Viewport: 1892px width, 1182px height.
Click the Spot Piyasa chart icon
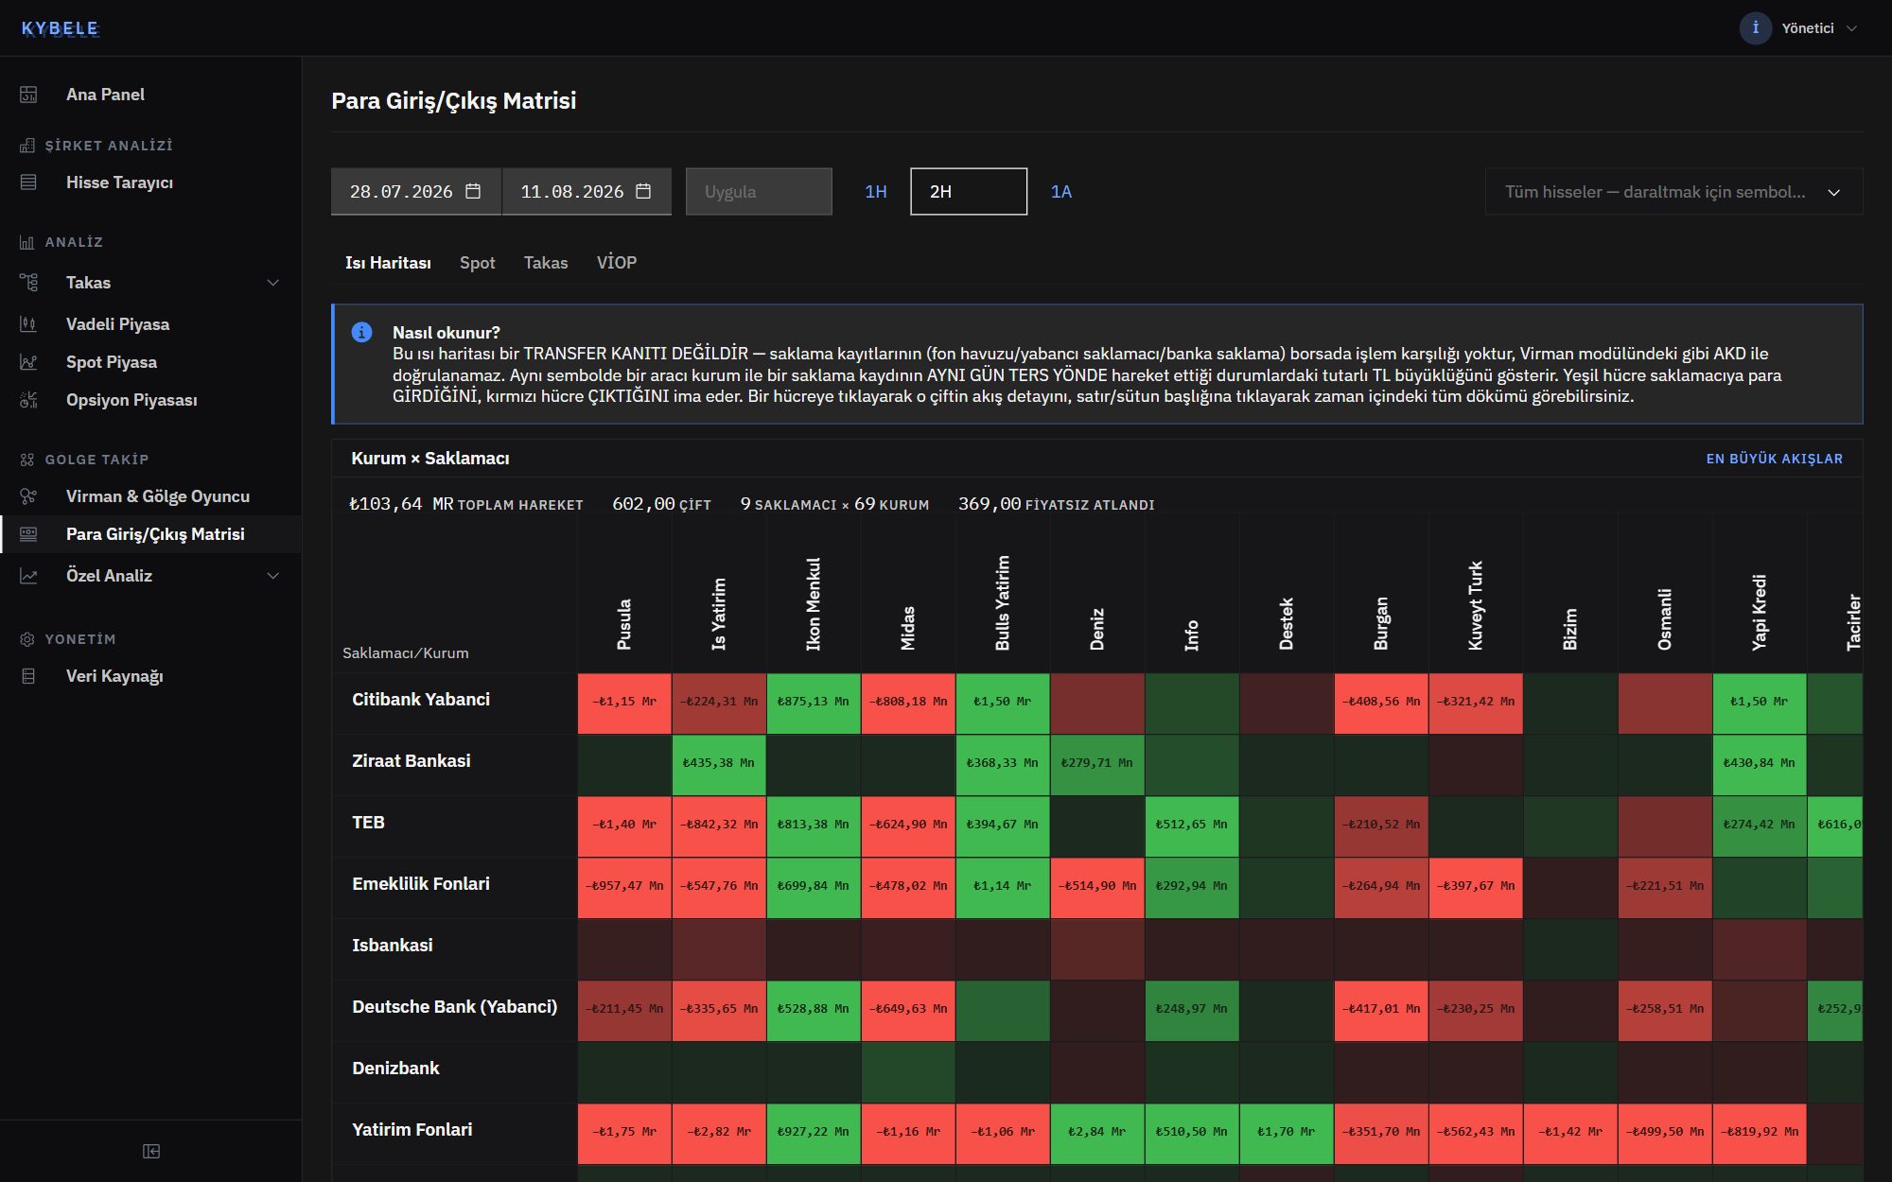coord(28,362)
